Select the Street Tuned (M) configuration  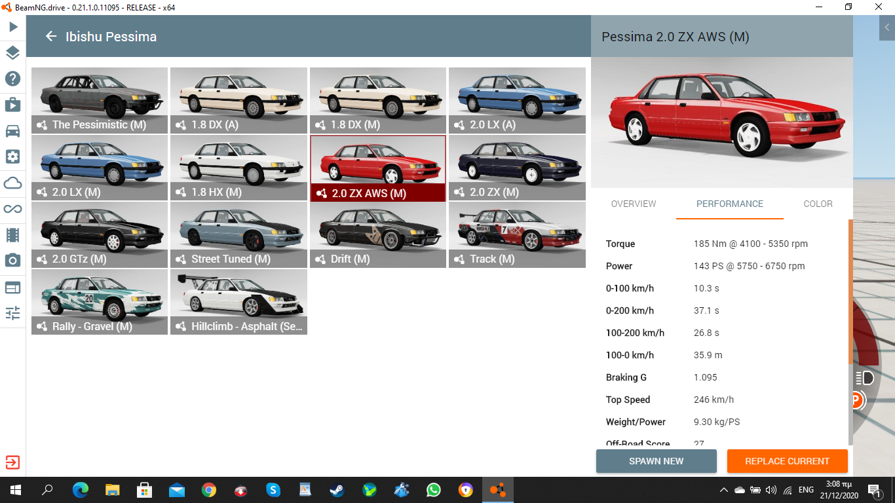pyautogui.click(x=238, y=234)
